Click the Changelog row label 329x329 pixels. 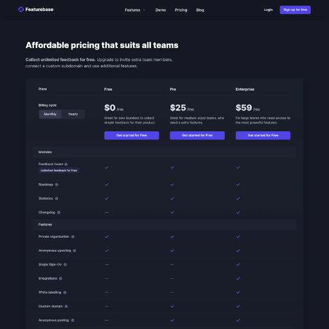tap(47, 213)
